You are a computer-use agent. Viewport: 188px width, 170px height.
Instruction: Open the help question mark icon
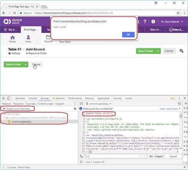tap(145, 21)
